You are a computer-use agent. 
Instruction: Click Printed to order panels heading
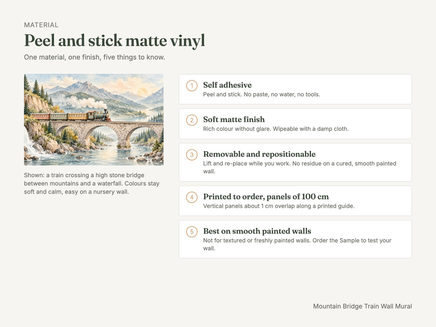[266, 197]
